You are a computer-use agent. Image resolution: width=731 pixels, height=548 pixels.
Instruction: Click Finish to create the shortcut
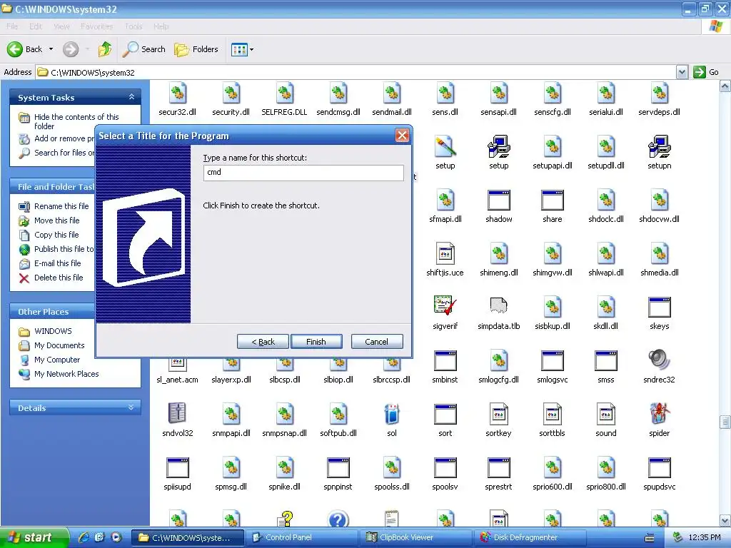(x=316, y=342)
